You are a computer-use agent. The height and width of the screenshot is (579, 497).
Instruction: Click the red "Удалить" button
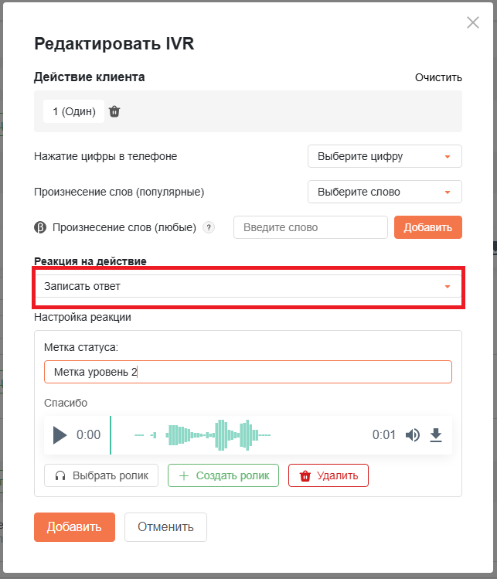pyautogui.click(x=328, y=475)
